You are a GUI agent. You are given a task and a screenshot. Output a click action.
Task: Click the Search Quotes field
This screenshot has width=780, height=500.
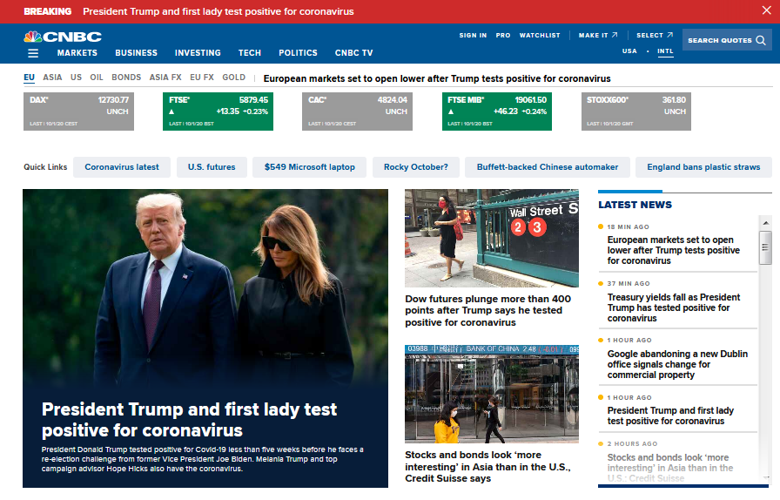point(727,40)
